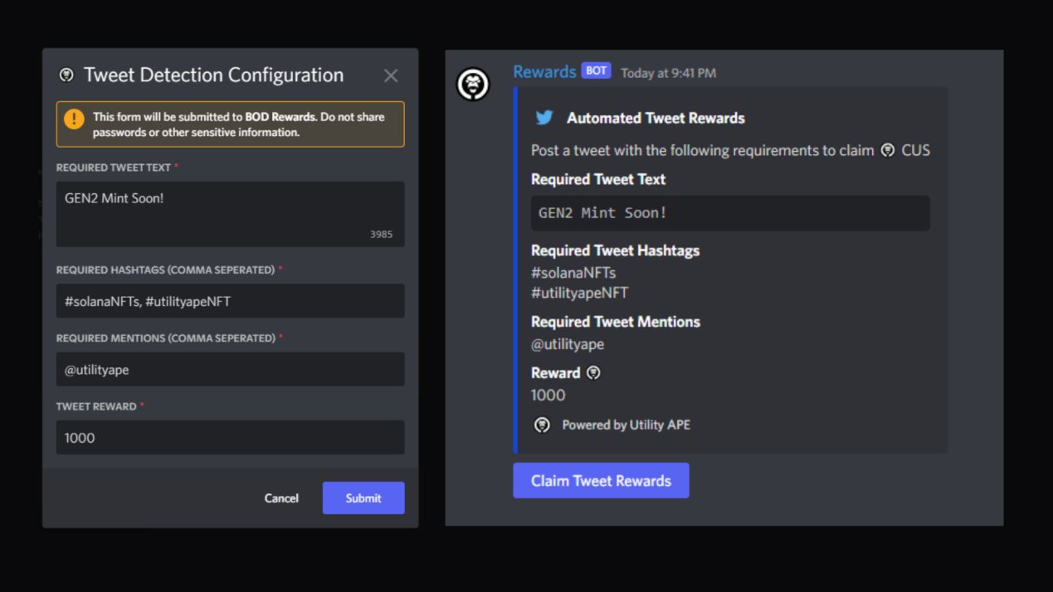Image resolution: width=1053 pixels, height=592 pixels.
Task: Click the ape icon beside dialog title
Action: click(x=66, y=75)
